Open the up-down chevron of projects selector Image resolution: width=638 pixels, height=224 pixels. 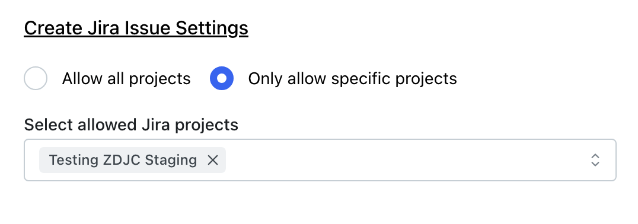[x=595, y=160]
